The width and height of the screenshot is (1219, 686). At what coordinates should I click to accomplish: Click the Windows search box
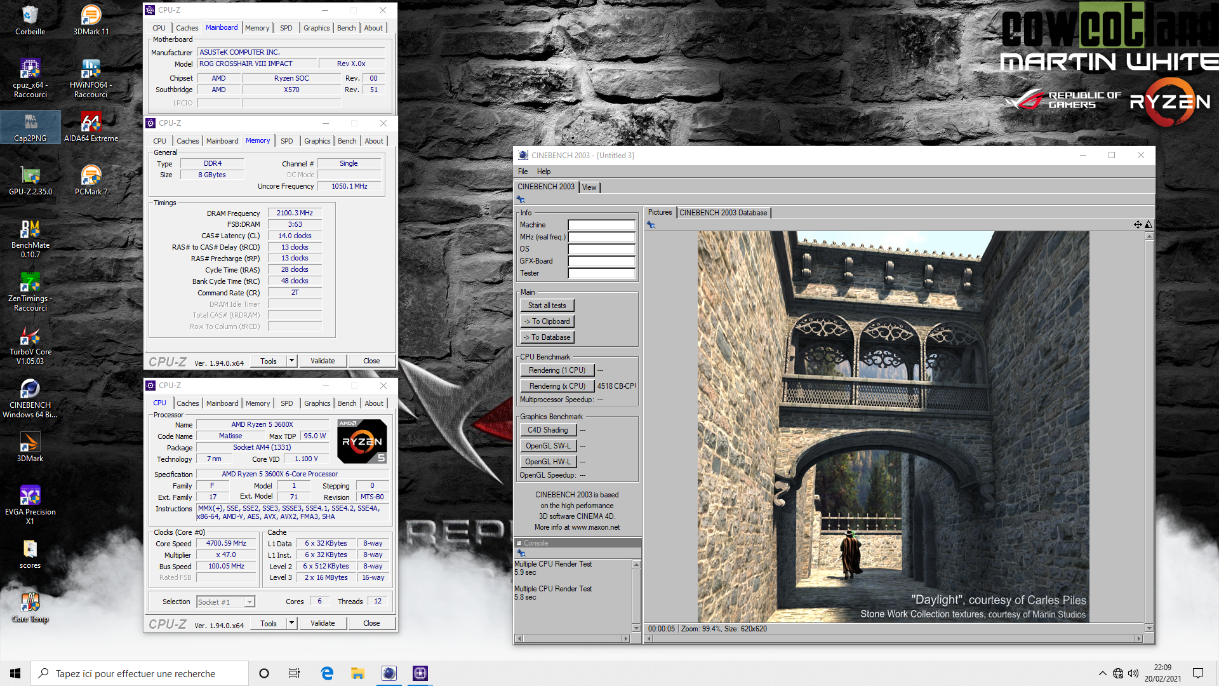pyautogui.click(x=140, y=673)
